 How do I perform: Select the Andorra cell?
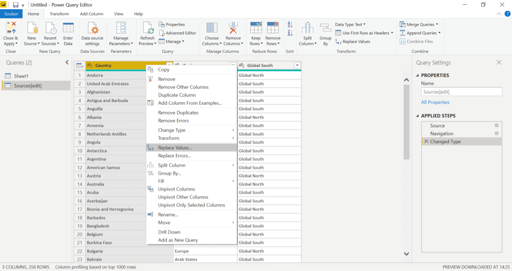[x=115, y=75]
